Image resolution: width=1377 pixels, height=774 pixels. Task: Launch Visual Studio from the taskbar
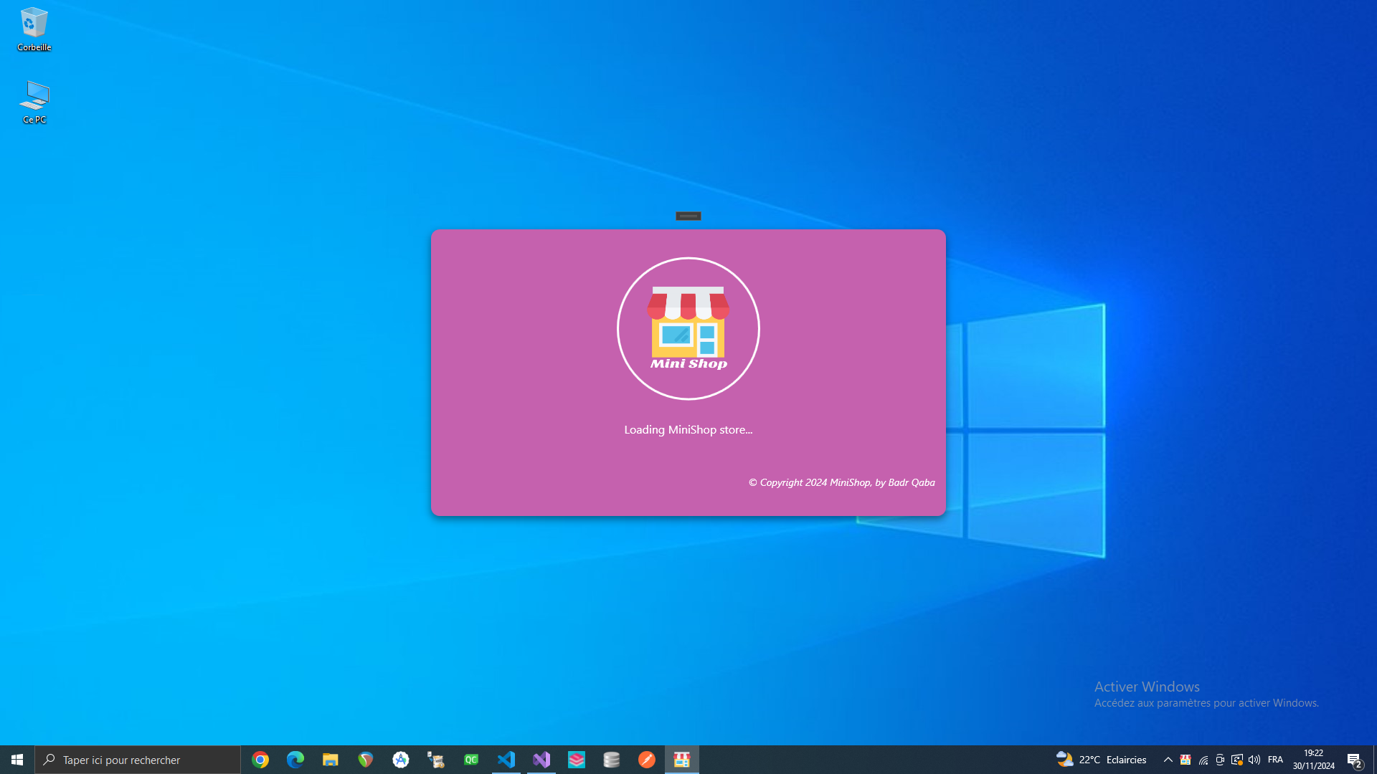click(541, 759)
